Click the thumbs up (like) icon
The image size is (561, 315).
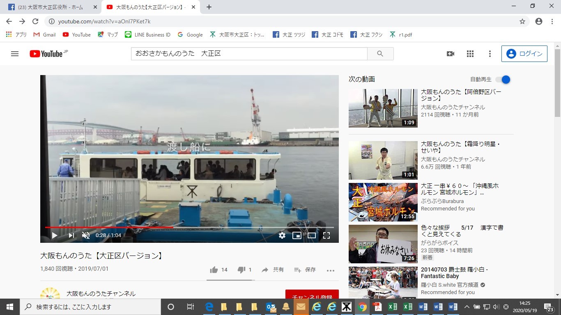click(x=214, y=269)
